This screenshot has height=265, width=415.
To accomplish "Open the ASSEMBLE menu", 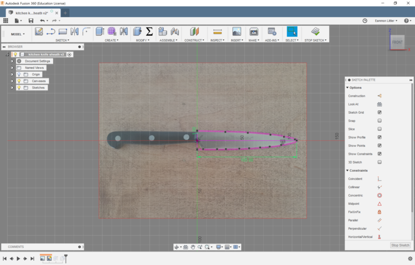I will (x=168, y=40).
